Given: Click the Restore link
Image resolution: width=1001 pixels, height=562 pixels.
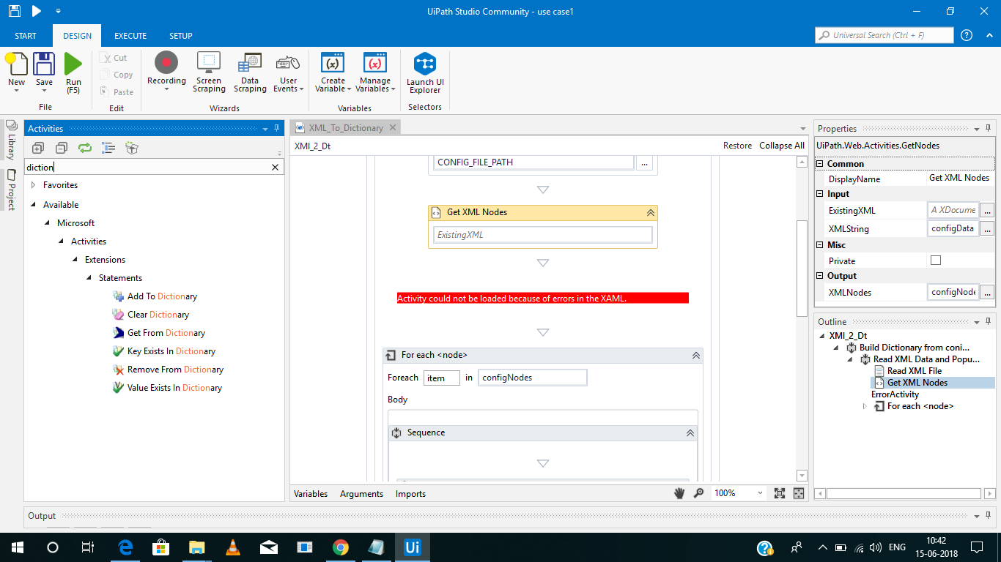Looking at the screenshot, I should 737,146.
